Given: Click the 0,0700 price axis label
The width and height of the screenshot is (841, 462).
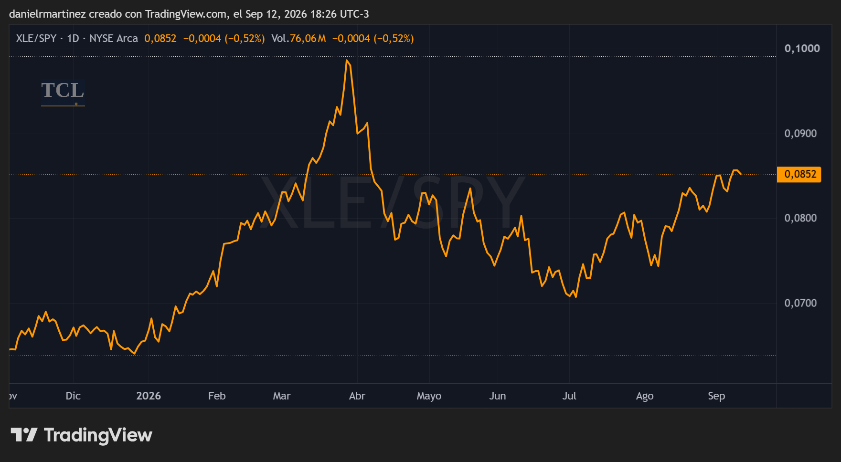Looking at the screenshot, I should point(800,303).
